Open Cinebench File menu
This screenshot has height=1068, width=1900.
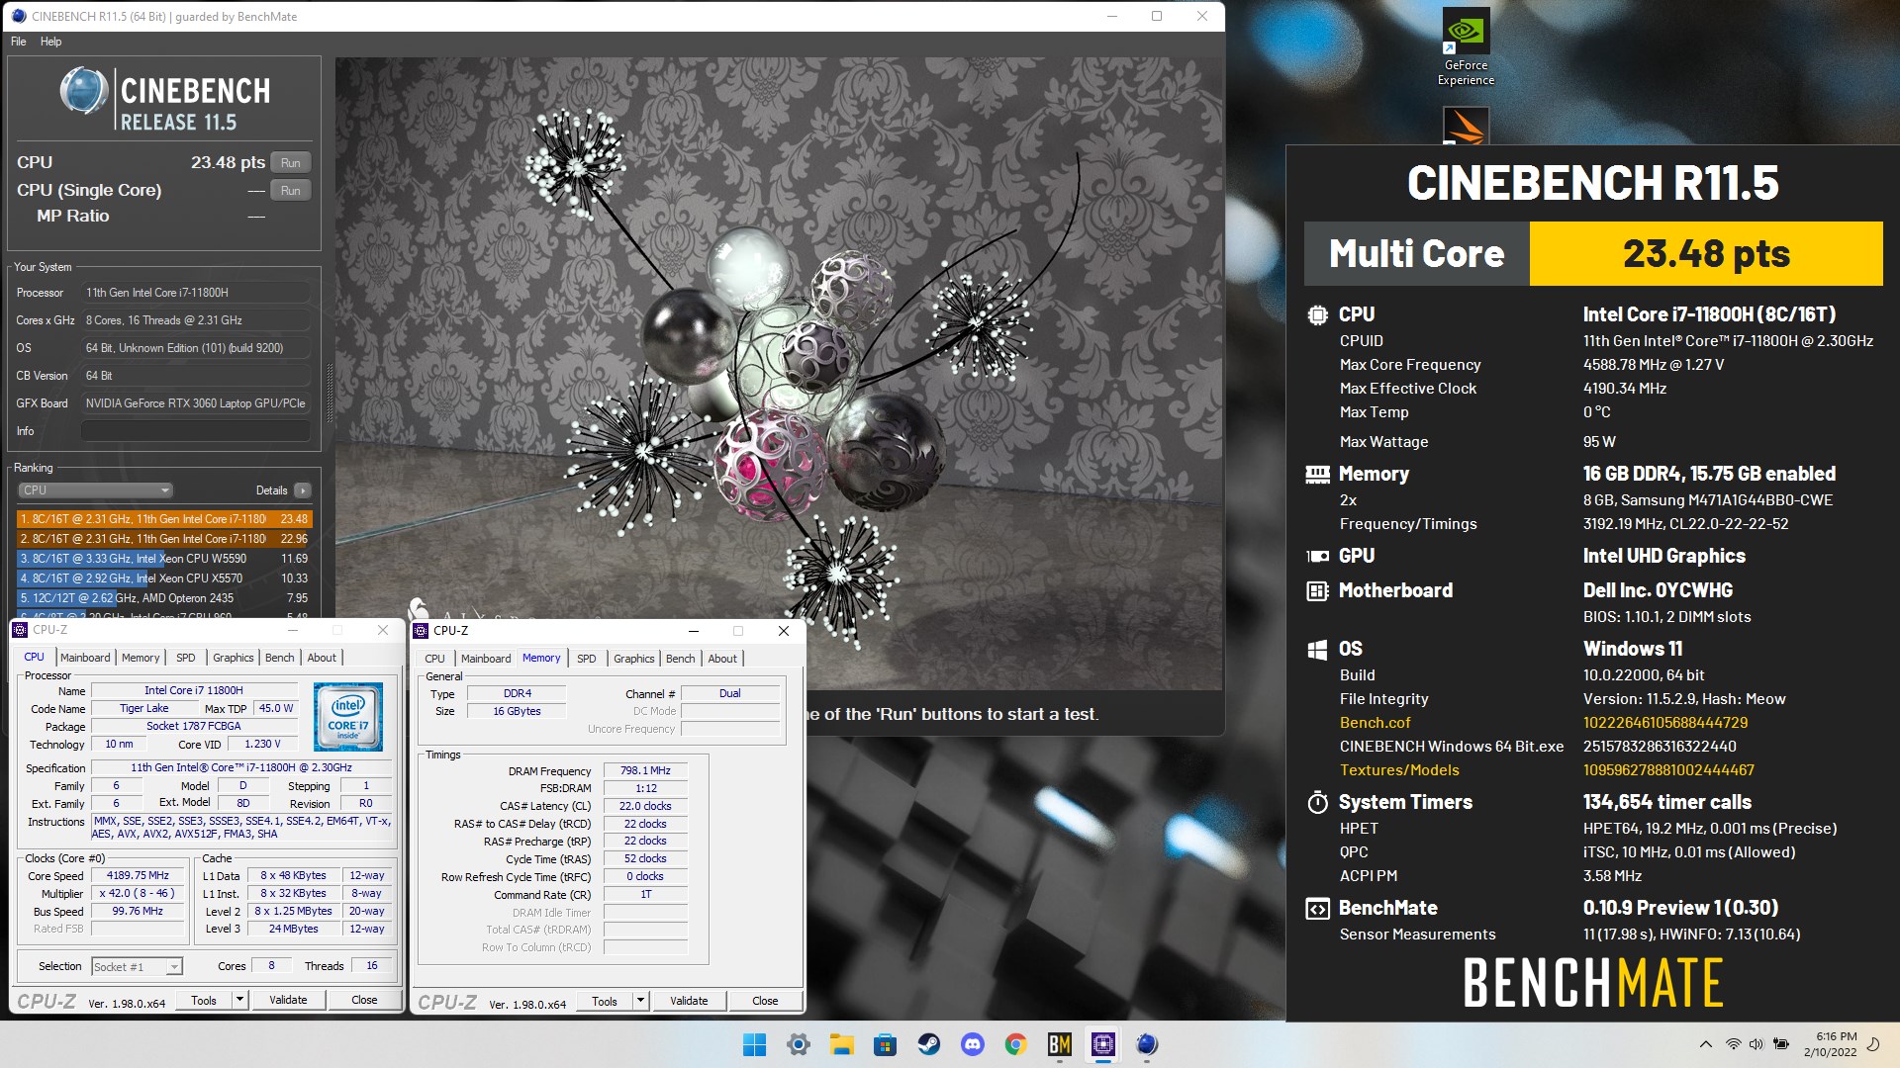pos(19,42)
